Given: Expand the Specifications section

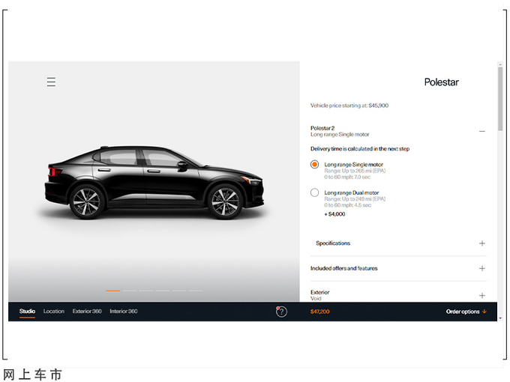Looking at the screenshot, I should (x=481, y=243).
